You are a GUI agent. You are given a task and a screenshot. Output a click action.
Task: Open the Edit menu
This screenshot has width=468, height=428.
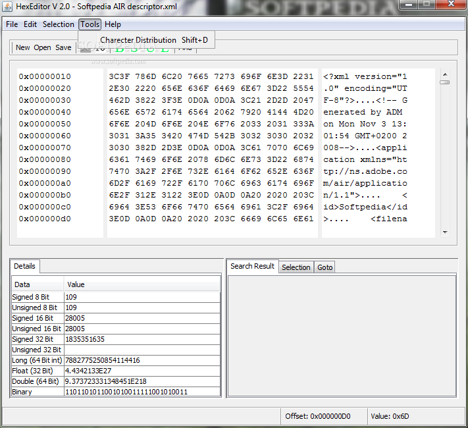(30, 24)
